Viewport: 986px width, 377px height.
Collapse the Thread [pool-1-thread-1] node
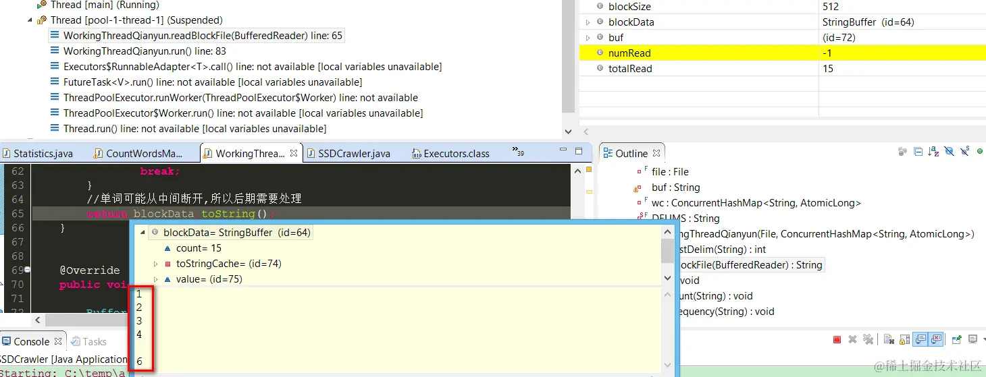click(30, 20)
